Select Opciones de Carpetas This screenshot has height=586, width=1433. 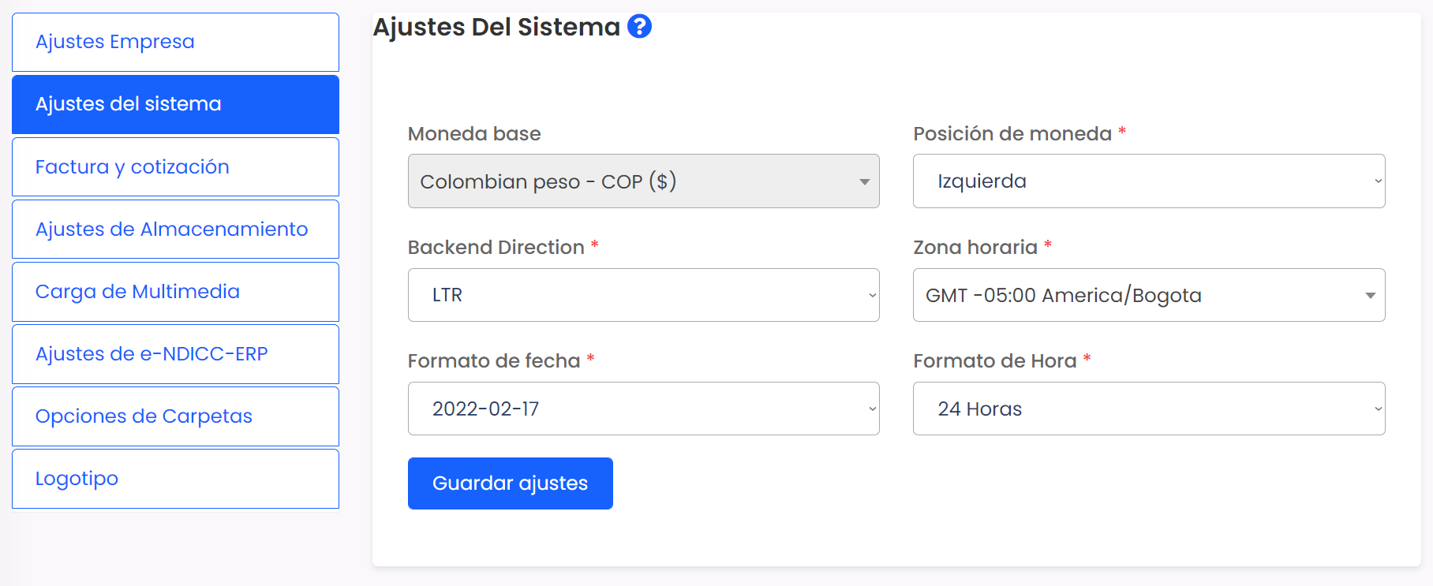[x=175, y=416]
